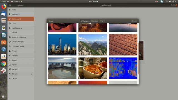Screen dimensions: 178x100
Task: Click the Settings tools dock icon
Action: click(4, 71)
